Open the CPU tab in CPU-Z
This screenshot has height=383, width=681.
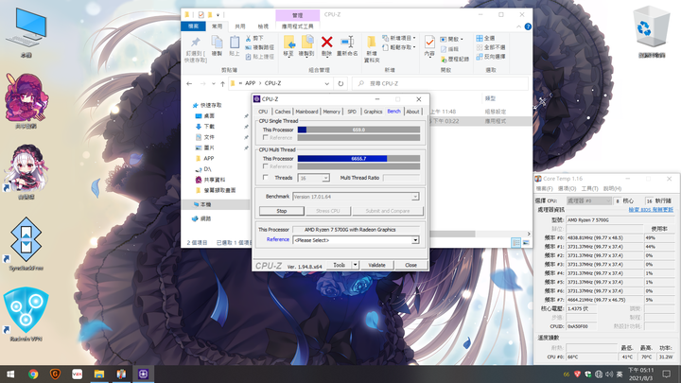(263, 112)
